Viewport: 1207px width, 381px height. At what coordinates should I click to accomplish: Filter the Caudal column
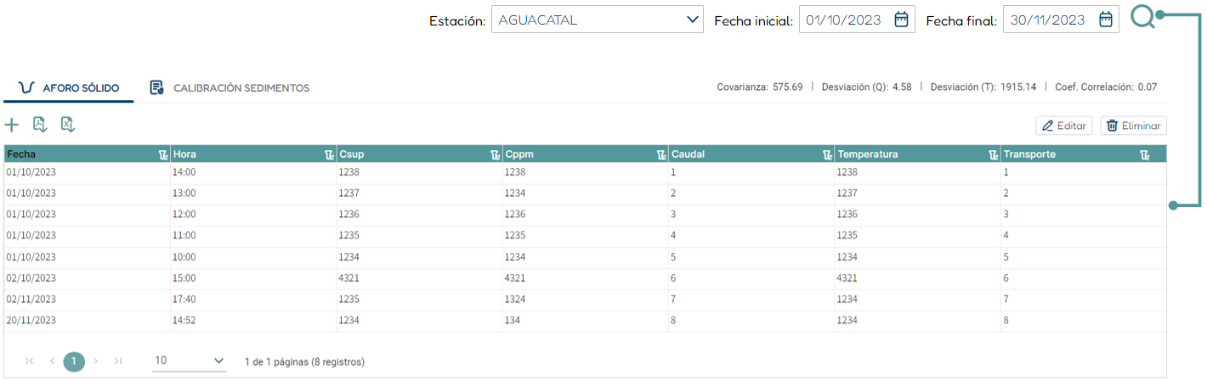pyautogui.click(x=827, y=155)
